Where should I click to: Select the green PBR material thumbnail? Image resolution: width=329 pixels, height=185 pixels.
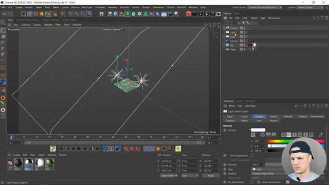point(49,163)
